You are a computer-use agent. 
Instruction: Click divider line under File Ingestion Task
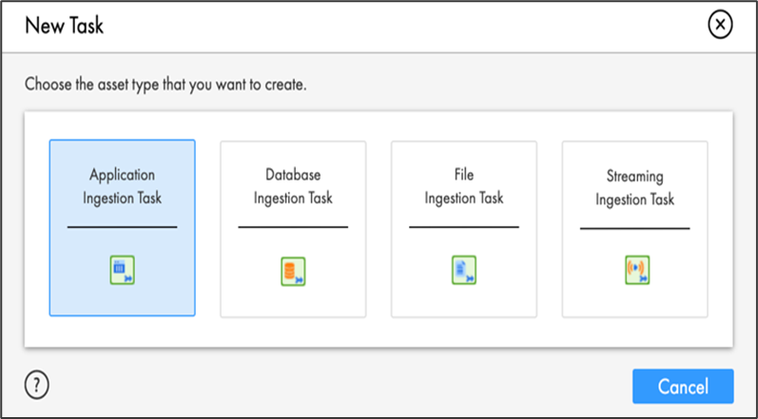coord(464,227)
